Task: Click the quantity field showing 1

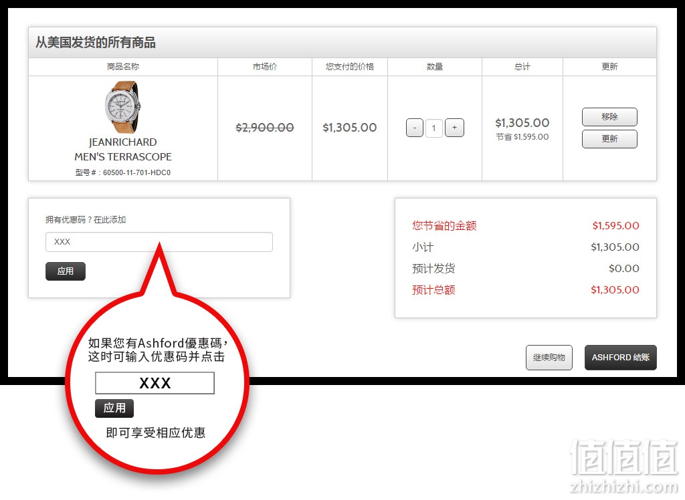Action: coord(433,128)
